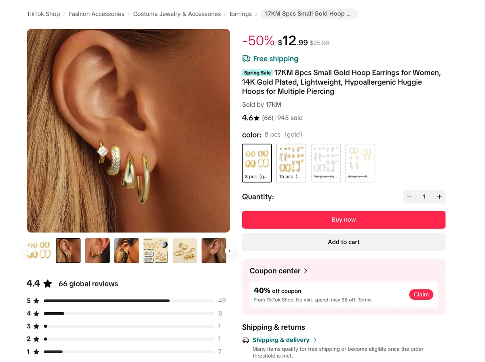Click the star icon next to 4.6 rating
Screen dimensions: 485x362
tap(257, 118)
